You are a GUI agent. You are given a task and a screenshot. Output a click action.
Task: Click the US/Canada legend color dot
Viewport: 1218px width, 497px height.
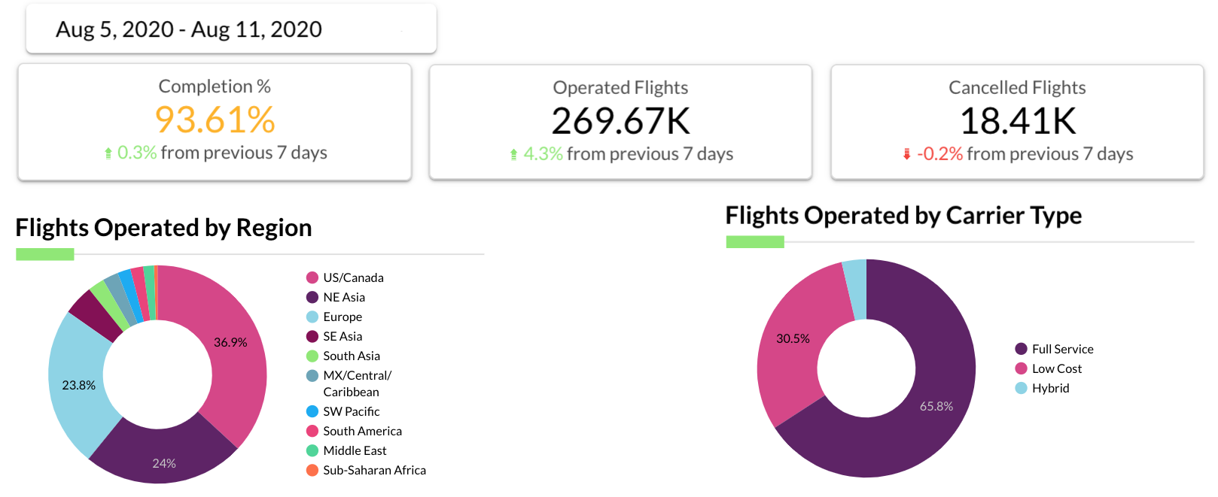pos(312,277)
